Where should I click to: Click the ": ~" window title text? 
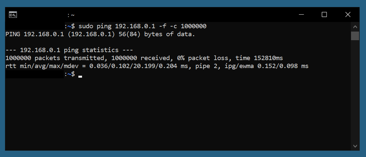(71, 15)
